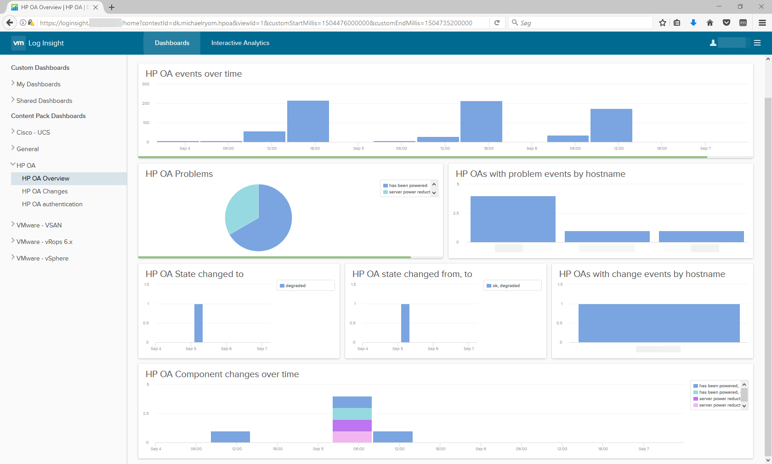The width and height of the screenshot is (772, 464).
Task: Open the HP OA Changes dashboard
Action: [x=45, y=191]
